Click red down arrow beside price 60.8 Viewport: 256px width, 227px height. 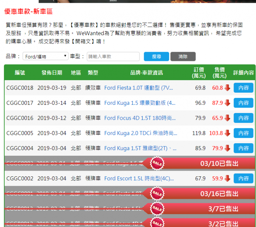[227, 88]
